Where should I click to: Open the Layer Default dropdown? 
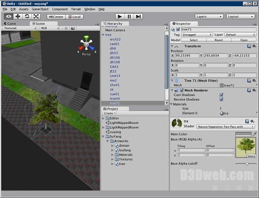[240, 35]
